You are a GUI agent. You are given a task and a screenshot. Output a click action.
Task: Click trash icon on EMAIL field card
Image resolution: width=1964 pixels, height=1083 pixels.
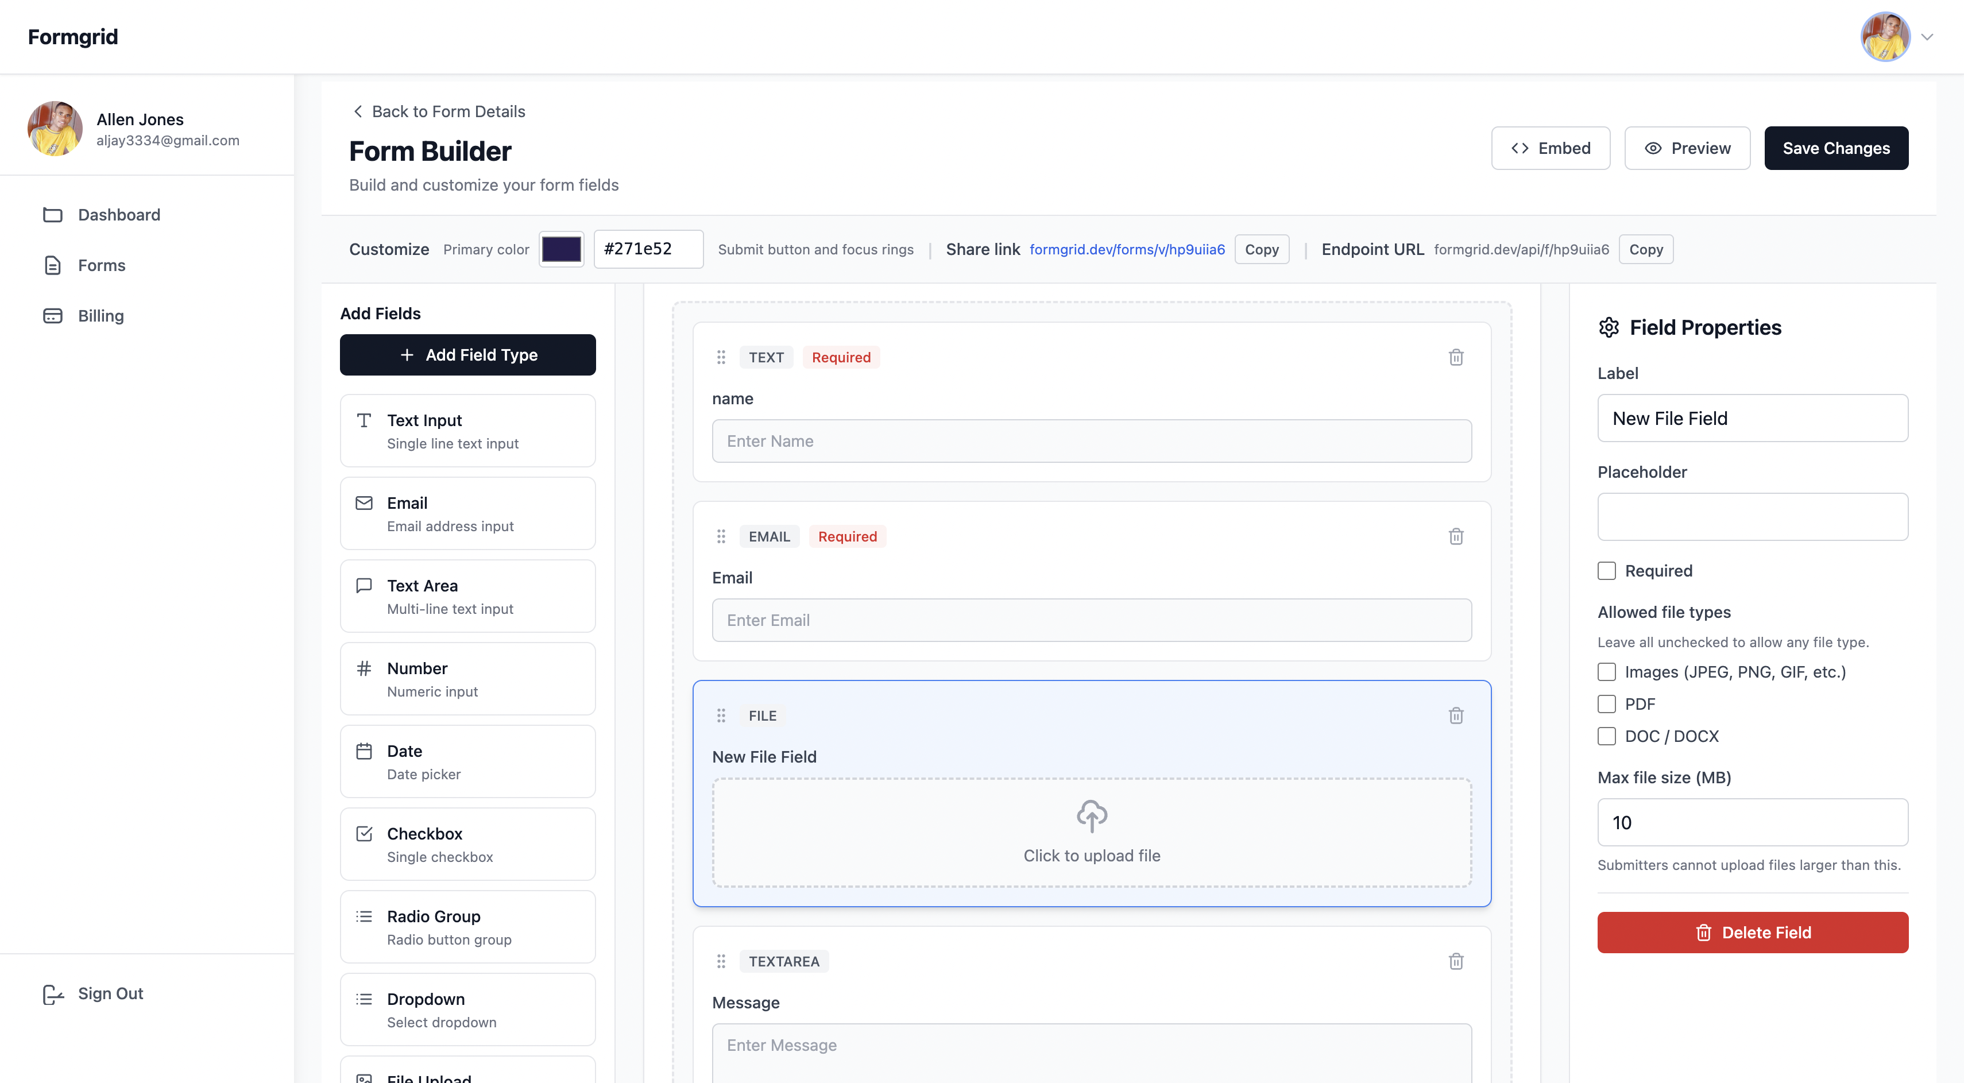point(1455,536)
